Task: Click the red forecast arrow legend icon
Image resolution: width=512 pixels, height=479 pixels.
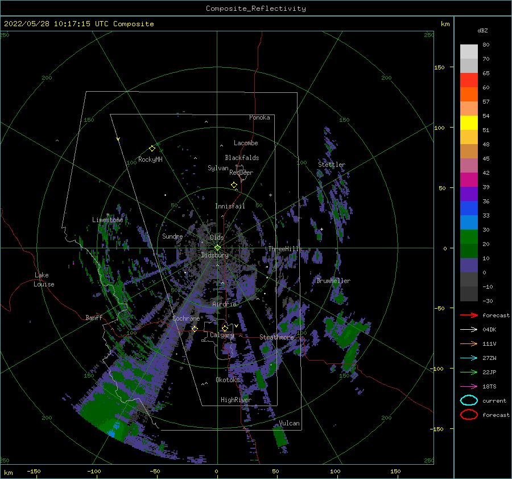Action: coord(469,315)
